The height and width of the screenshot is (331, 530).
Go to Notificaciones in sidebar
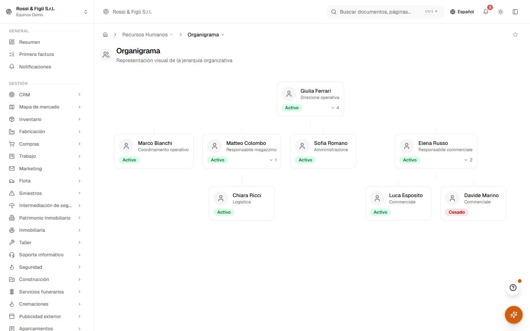point(45,67)
